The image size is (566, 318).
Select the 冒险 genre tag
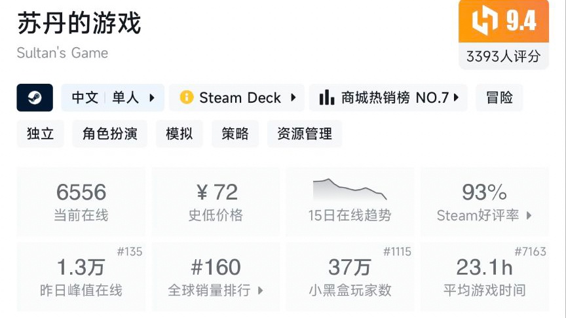click(499, 97)
